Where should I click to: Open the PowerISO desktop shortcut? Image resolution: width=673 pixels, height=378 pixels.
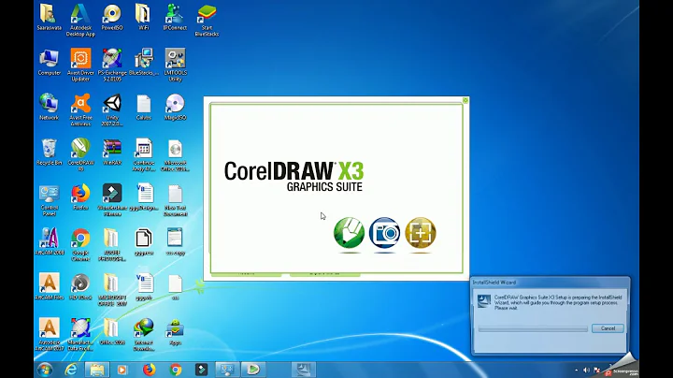[x=112, y=17]
